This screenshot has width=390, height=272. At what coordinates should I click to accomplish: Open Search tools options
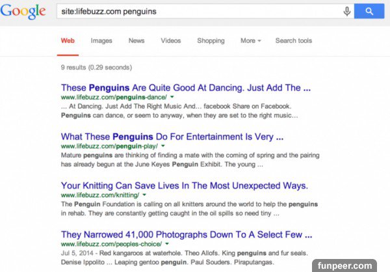click(293, 40)
